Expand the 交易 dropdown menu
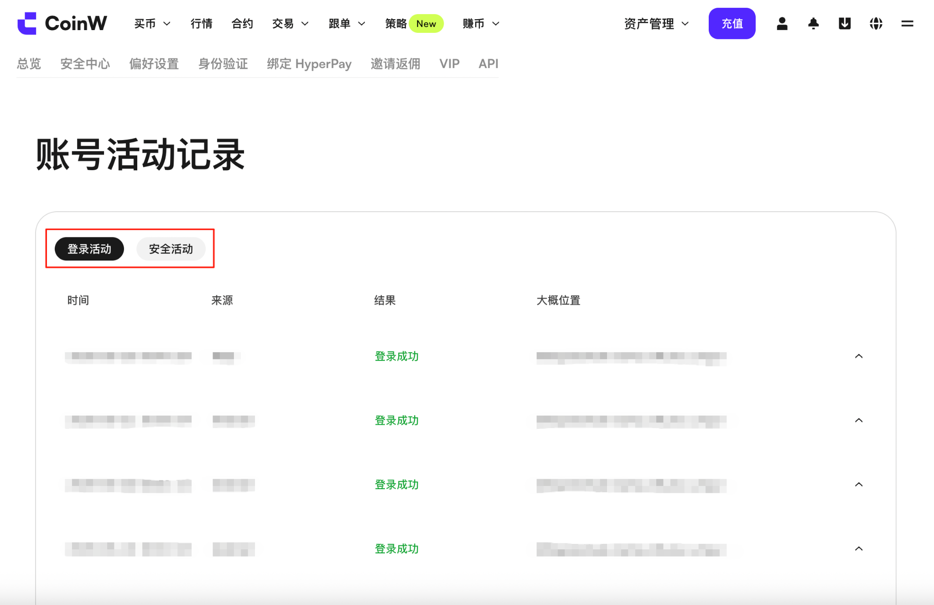Image resolution: width=934 pixels, height=605 pixels. tap(290, 24)
